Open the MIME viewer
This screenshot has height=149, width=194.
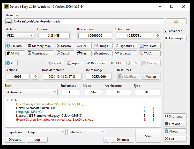15,53
